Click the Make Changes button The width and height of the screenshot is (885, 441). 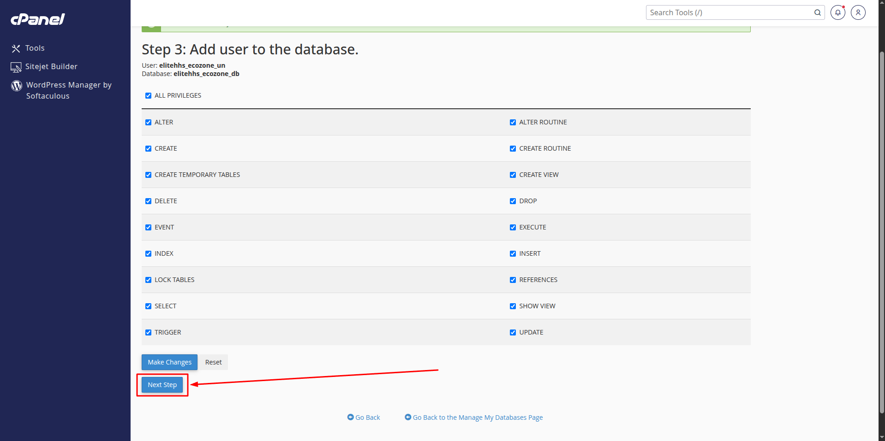point(169,362)
